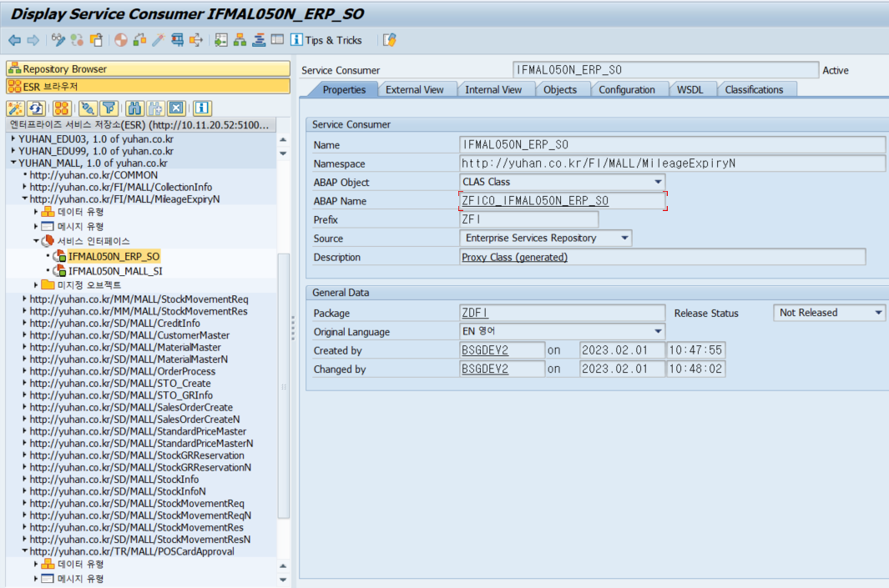This screenshot has height=588, width=889.
Task: Select IFMAL050N_ERP_SO in the tree
Action: (x=114, y=257)
